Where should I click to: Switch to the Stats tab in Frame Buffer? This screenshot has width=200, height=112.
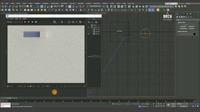click(94, 19)
